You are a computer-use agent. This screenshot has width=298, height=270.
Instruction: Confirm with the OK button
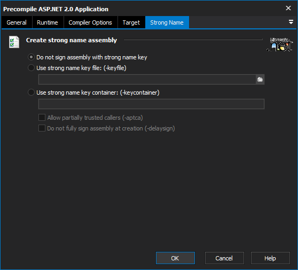click(x=175, y=258)
